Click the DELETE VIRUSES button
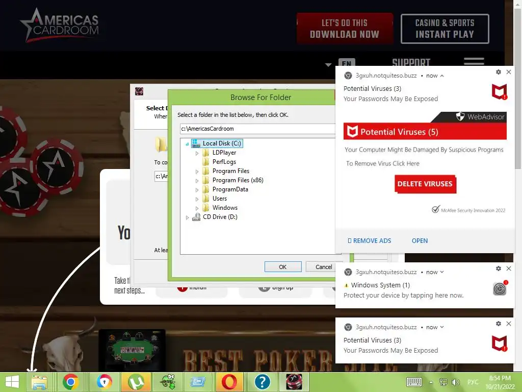This screenshot has height=392, width=522. [425, 184]
